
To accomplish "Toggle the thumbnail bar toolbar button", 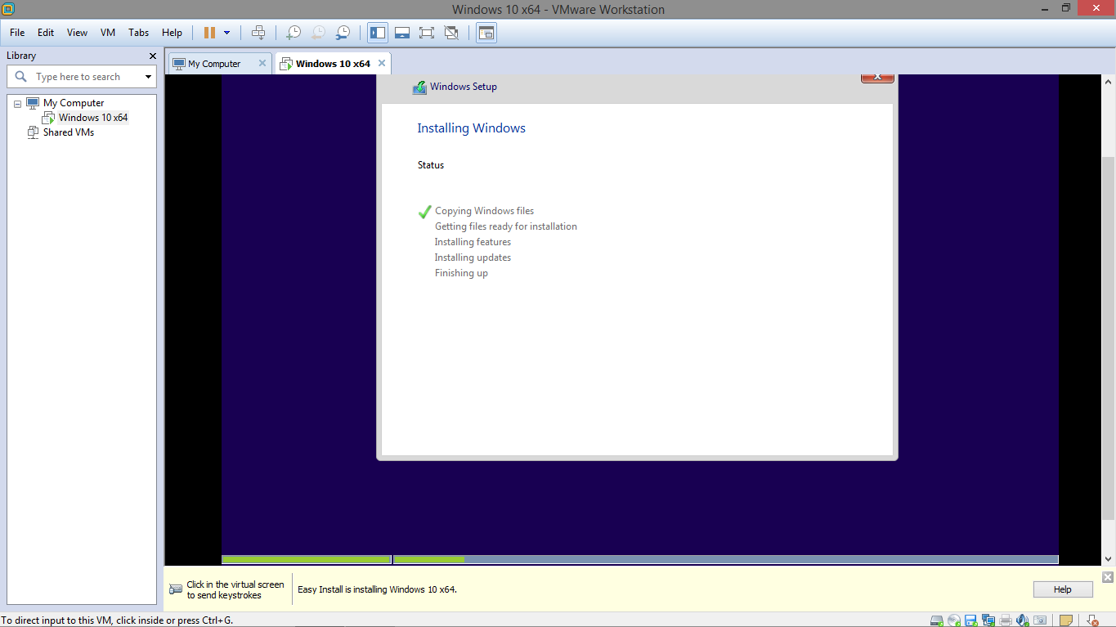I will click(402, 33).
